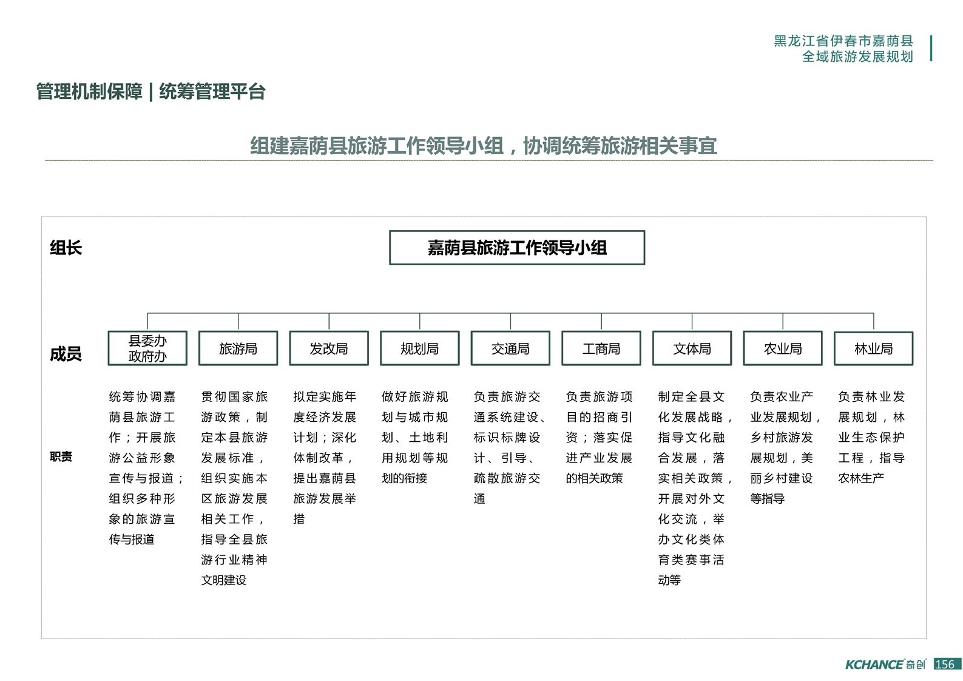This screenshot has width=963, height=681.
Task: Click the 林业局 box
Action: coord(874,348)
